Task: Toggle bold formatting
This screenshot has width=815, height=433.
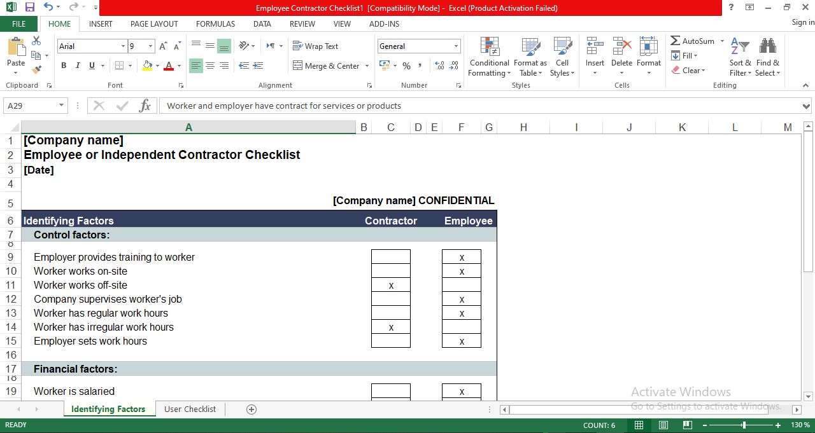Action: (x=63, y=65)
